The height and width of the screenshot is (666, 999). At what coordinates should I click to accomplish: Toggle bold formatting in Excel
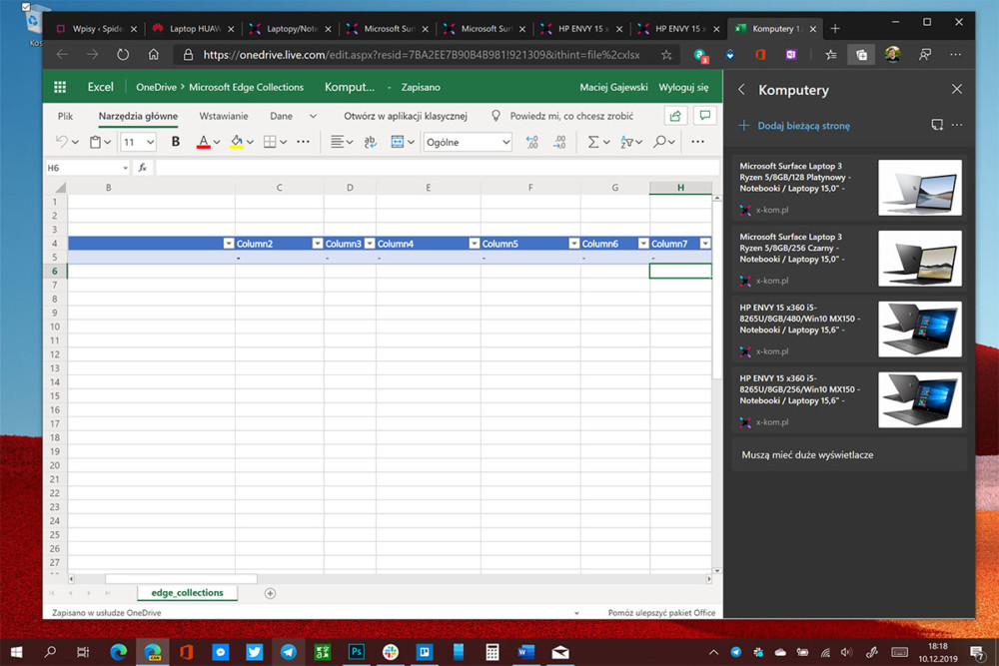coord(175,142)
